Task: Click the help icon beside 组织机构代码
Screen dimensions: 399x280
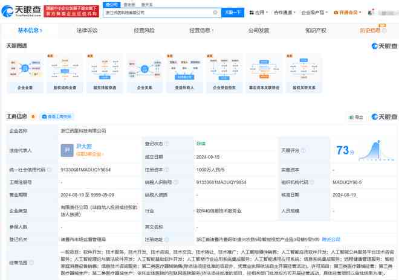Action: [312, 182]
